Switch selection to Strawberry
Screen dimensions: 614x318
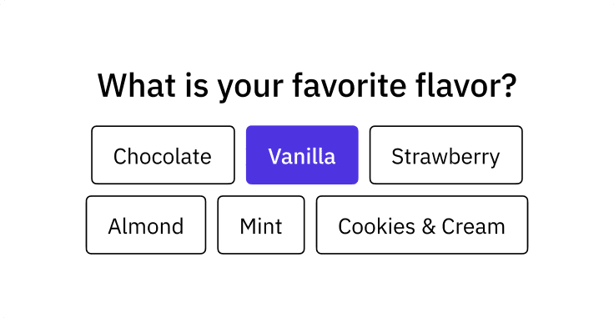445,154
